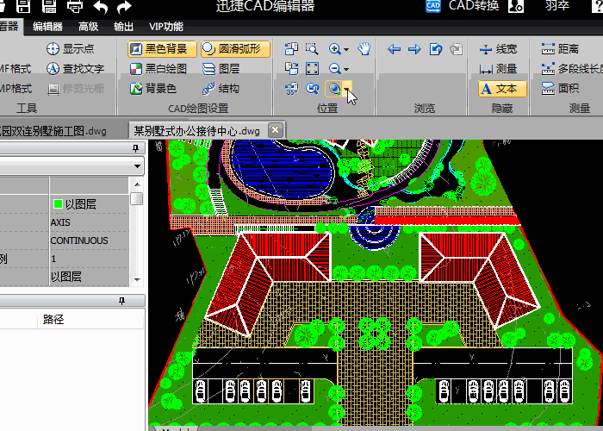This screenshot has height=431, width=603.
Task: Select the pan hand tool
Action: click(364, 49)
